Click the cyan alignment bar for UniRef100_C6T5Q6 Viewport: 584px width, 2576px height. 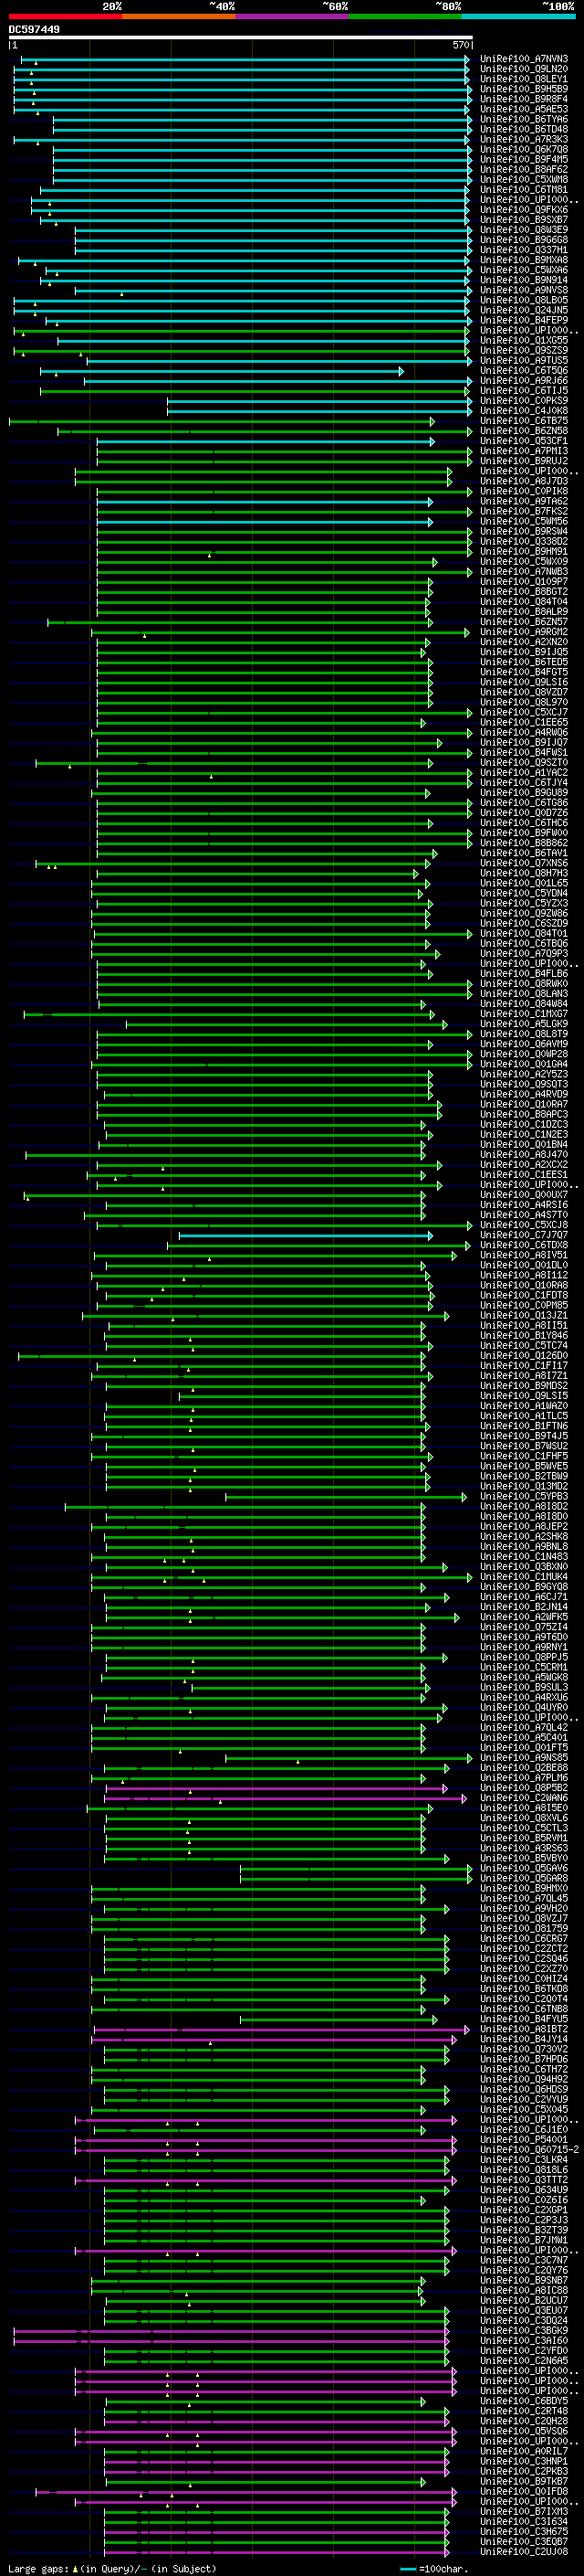coord(222,371)
